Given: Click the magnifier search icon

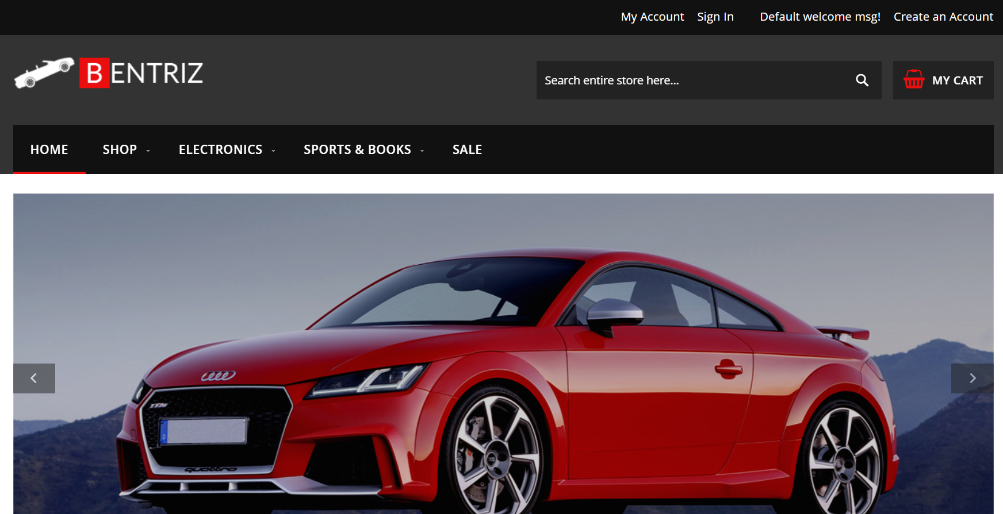Looking at the screenshot, I should (x=862, y=80).
